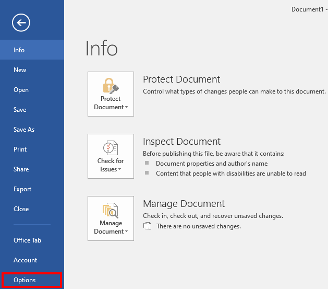Choose Open in the sidebar
The height and width of the screenshot is (289, 328).
coord(32,90)
